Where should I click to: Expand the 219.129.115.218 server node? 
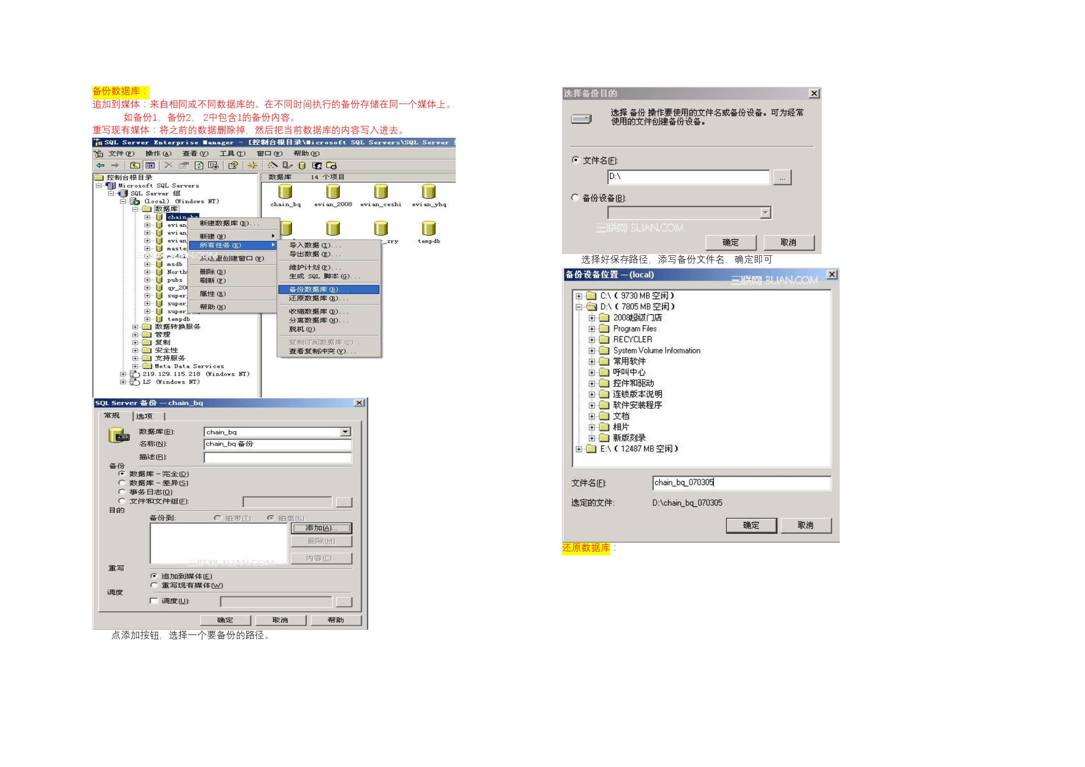[x=123, y=374]
